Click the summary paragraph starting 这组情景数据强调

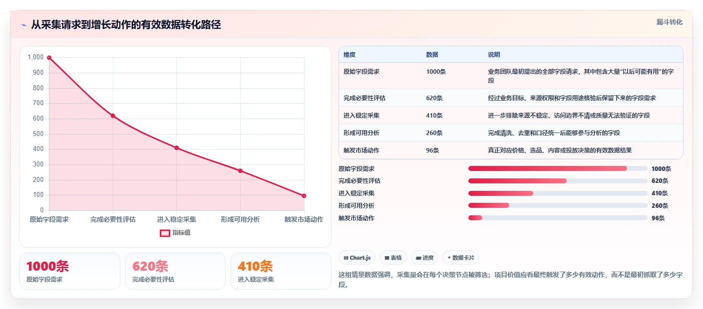coord(510,280)
